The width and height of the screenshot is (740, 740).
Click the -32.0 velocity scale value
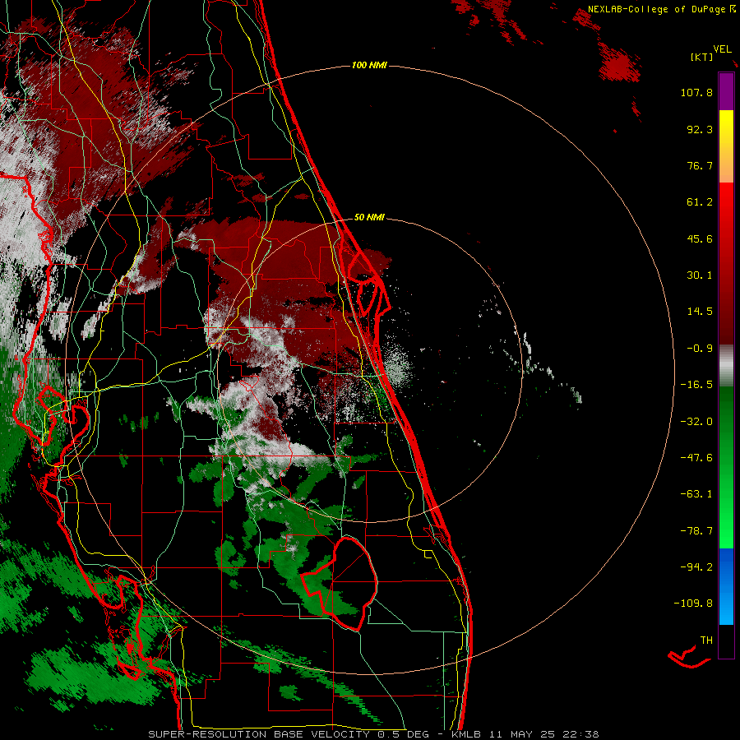pyautogui.click(x=696, y=422)
